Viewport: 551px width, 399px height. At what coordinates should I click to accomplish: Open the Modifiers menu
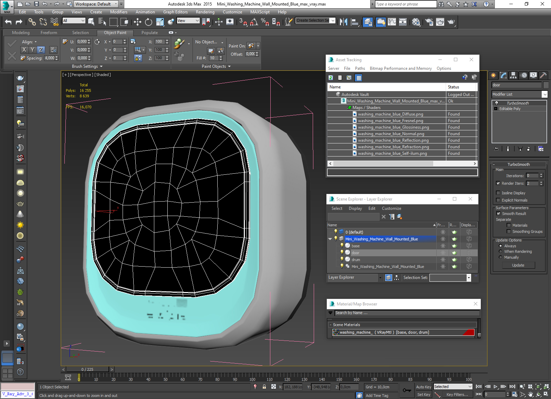119,12
